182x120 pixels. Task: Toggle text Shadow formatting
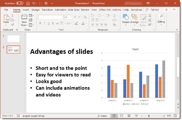coord(53,23)
